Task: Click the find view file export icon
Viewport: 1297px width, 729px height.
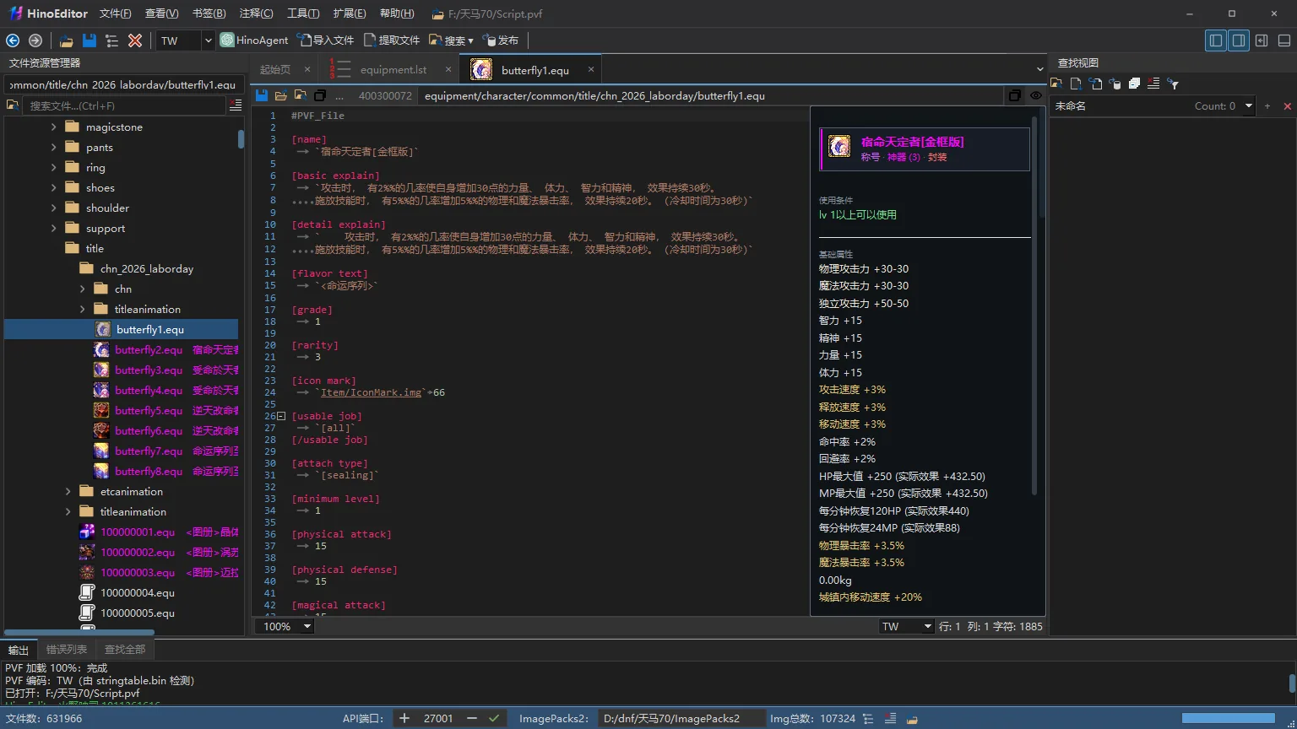Action: pos(1076,84)
